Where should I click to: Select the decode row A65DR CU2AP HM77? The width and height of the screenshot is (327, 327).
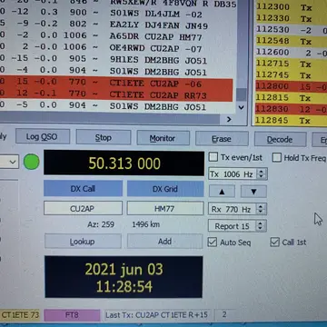[116, 36]
